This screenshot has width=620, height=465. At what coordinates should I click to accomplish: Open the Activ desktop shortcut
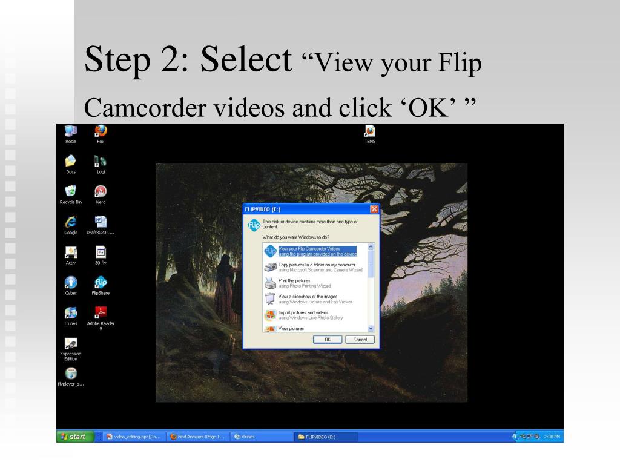(x=71, y=256)
